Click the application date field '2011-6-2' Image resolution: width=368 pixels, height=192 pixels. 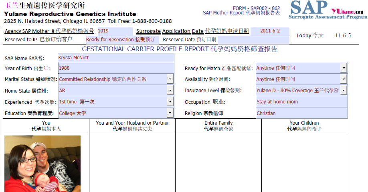(270, 31)
